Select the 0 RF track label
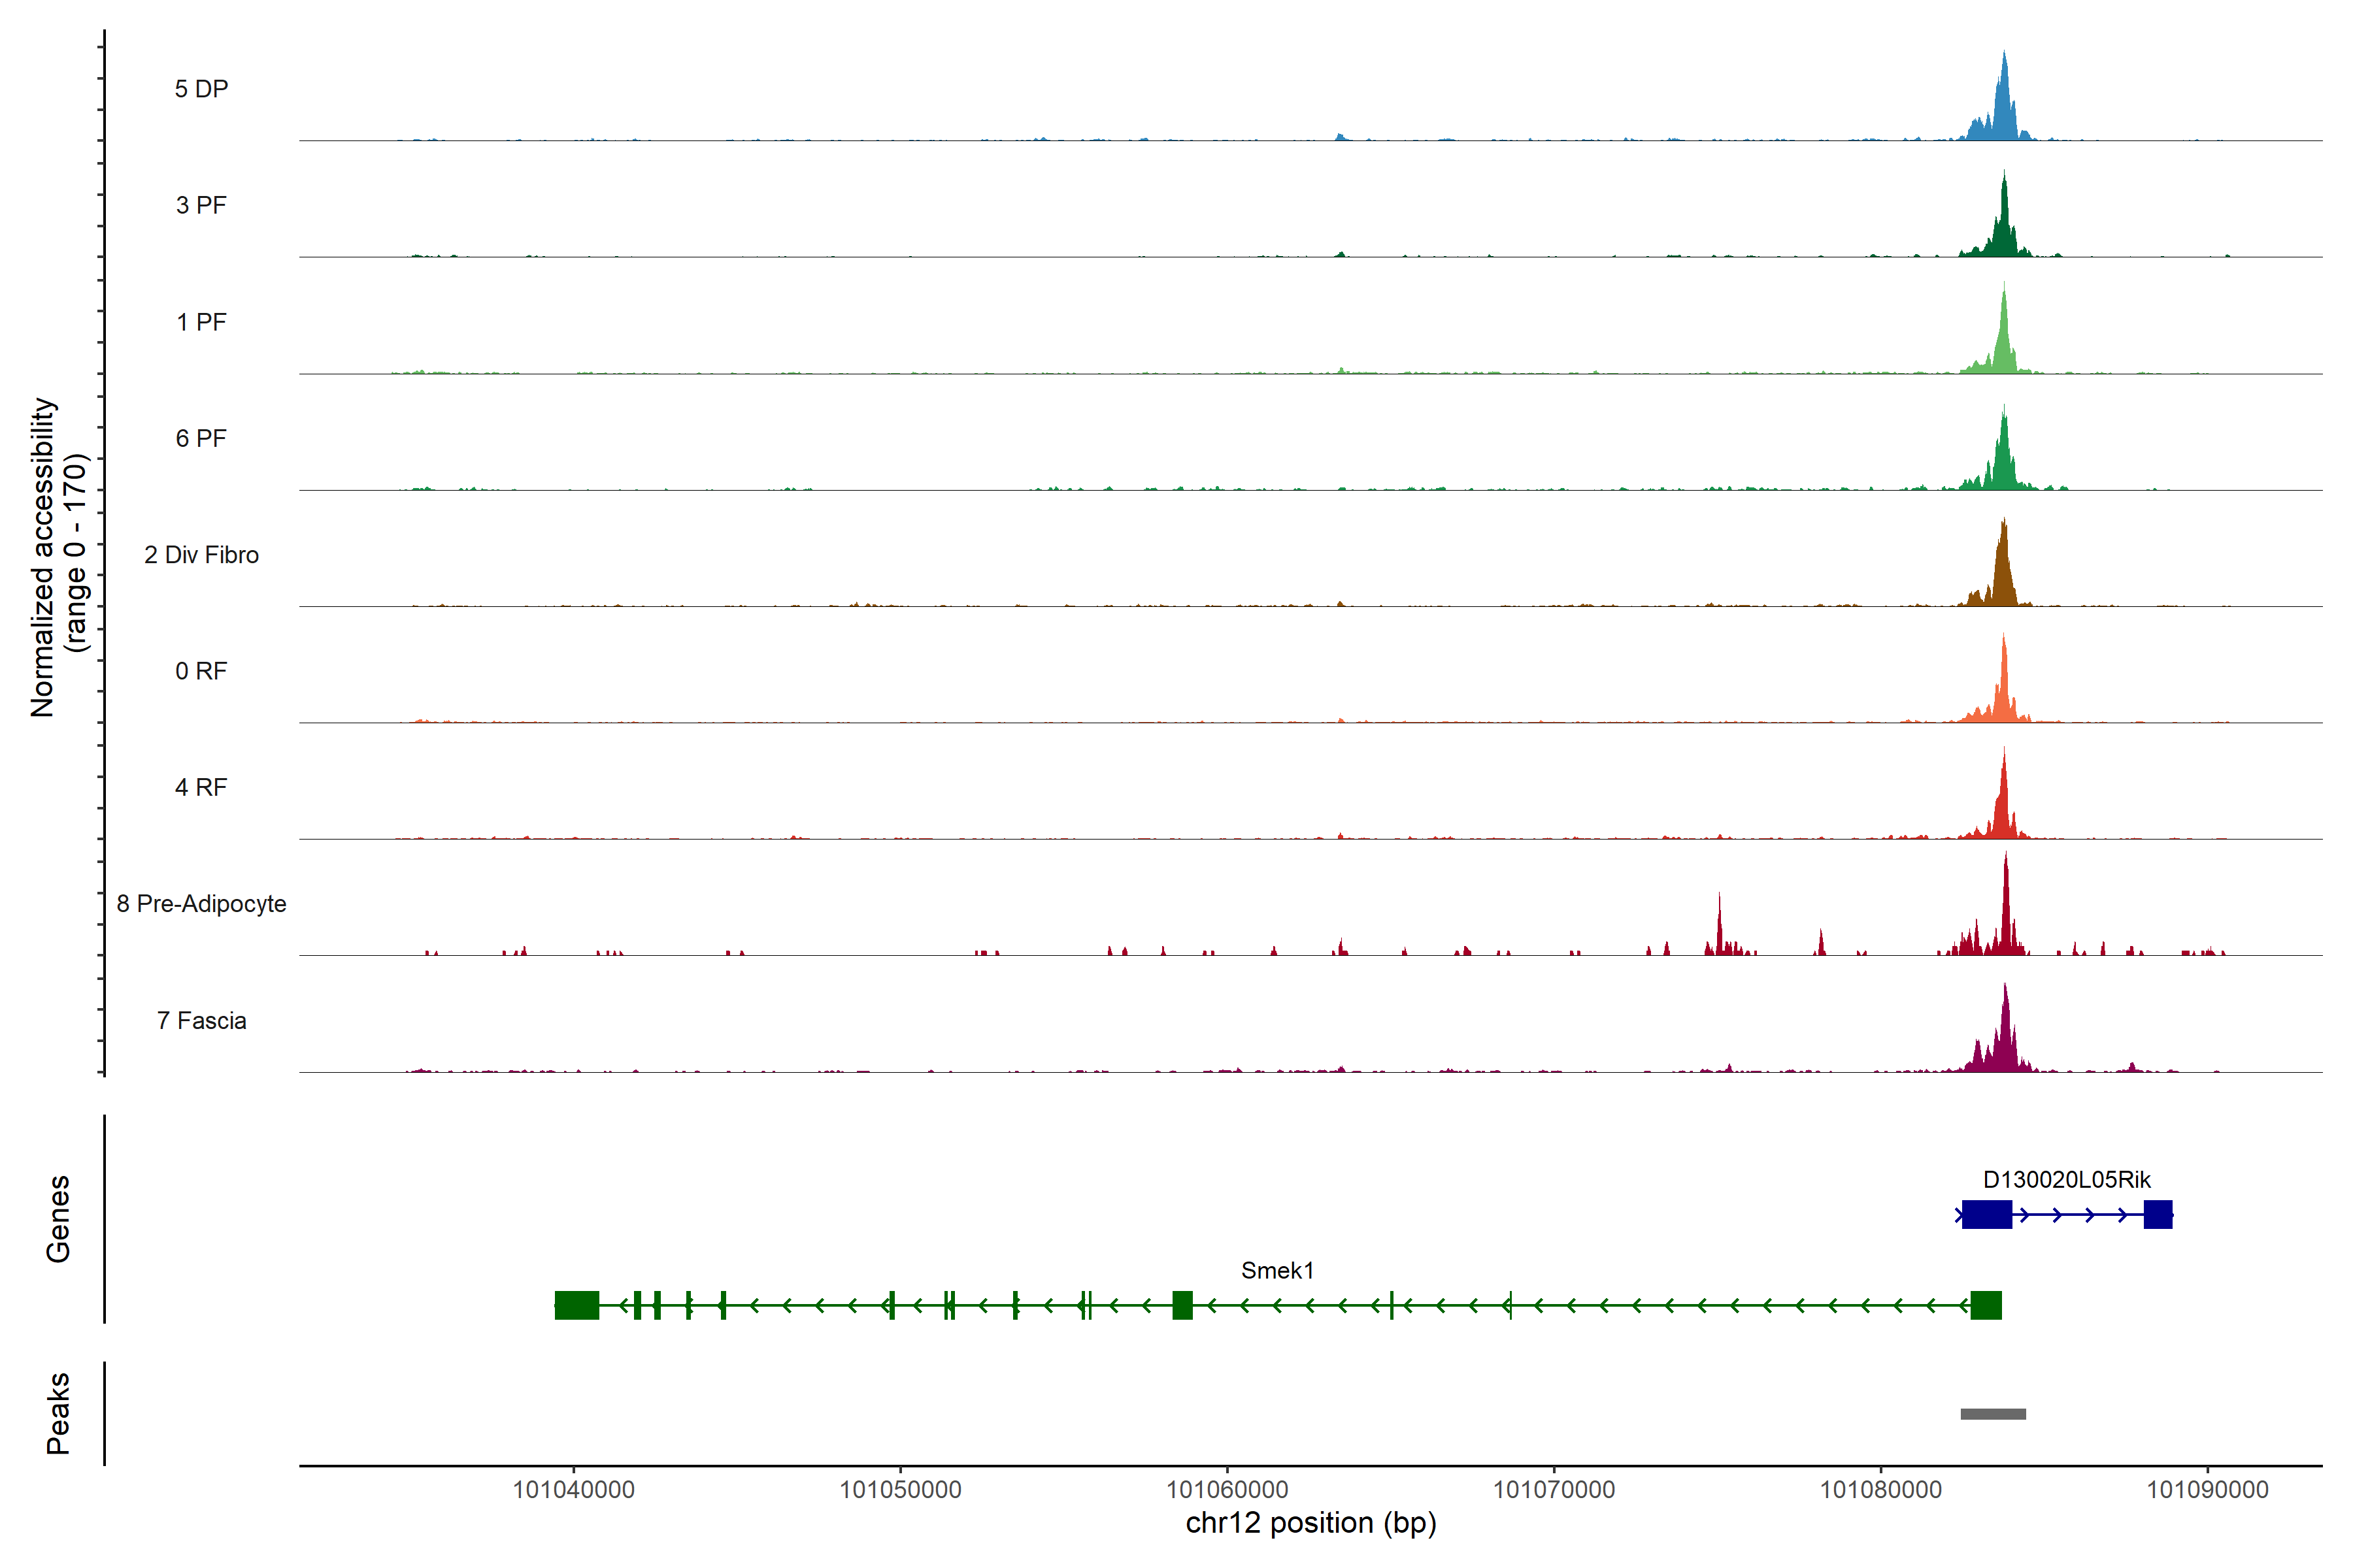Image resolution: width=2353 pixels, height=1568 pixels. coord(201,671)
